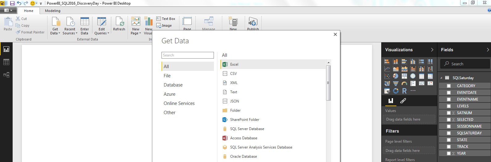Click the Get Data search box
Viewport: 491px width, 162px height.
(x=188, y=55)
